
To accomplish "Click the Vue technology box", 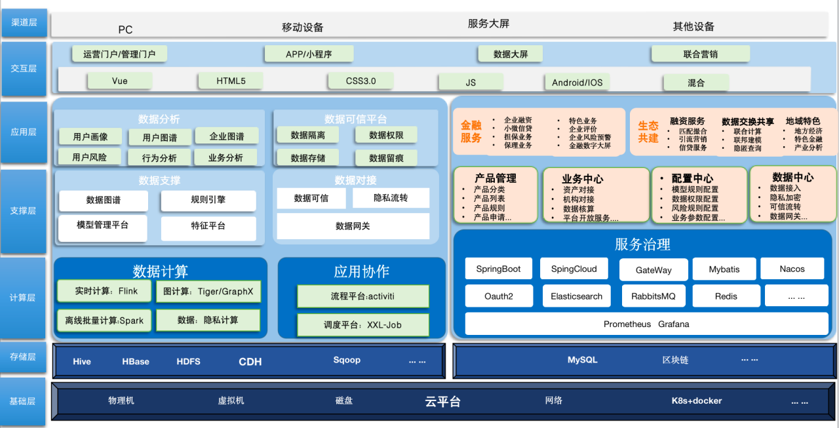I will (119, 81).
